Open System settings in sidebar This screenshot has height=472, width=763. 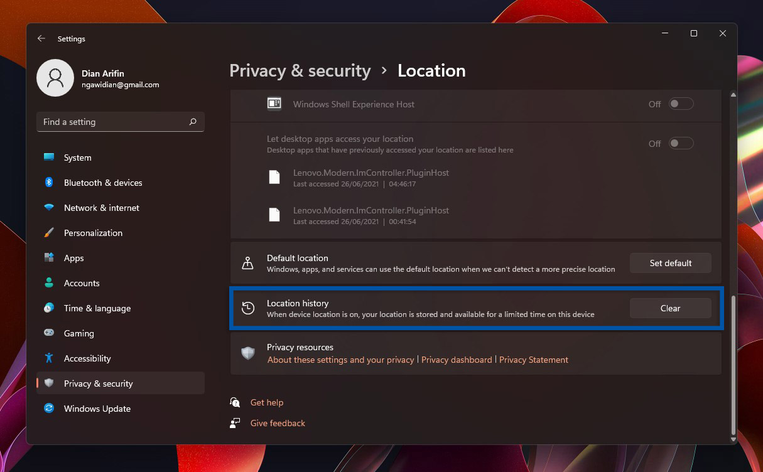pyautogui.click(x=77, y=158)
